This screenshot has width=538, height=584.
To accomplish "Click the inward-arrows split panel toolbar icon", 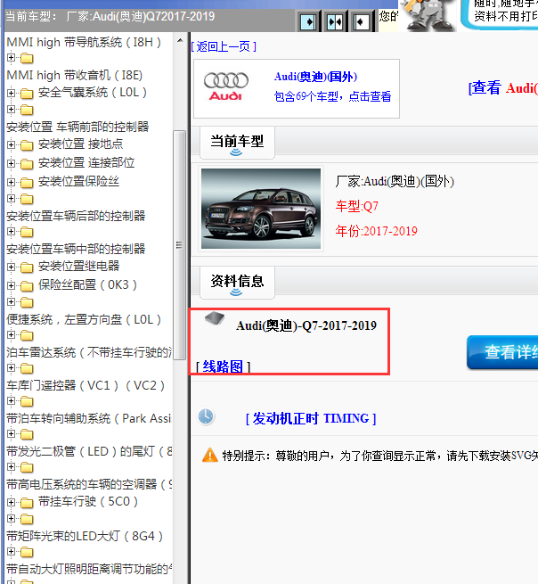I will click(x=335, y=22).
